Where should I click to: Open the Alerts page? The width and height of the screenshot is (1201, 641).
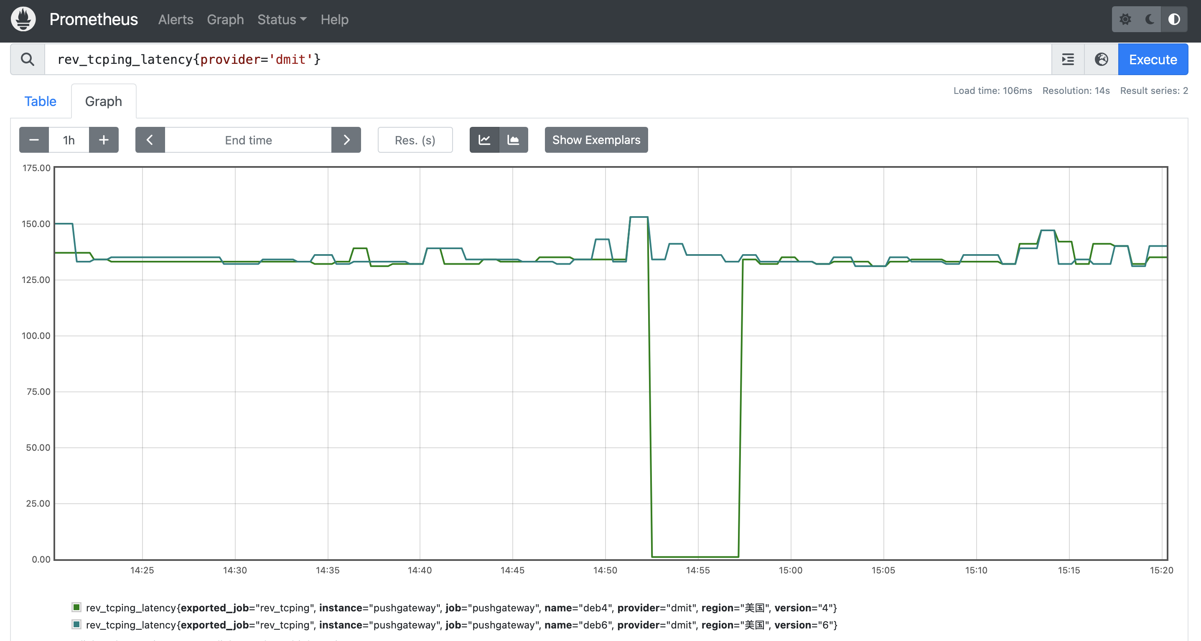175,20
